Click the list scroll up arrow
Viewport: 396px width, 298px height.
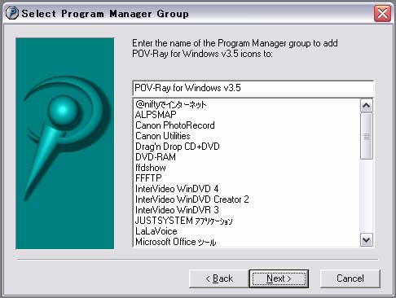(x=367, y=106)
